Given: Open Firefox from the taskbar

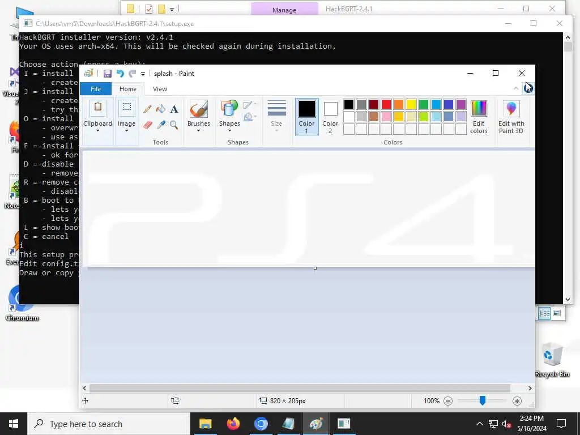Looking at the screenshot, I should coord(233,424).
